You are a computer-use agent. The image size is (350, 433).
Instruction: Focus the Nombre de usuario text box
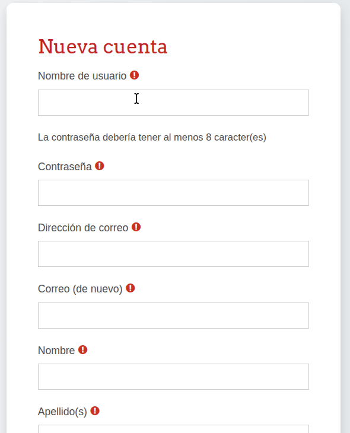(173, 103)
